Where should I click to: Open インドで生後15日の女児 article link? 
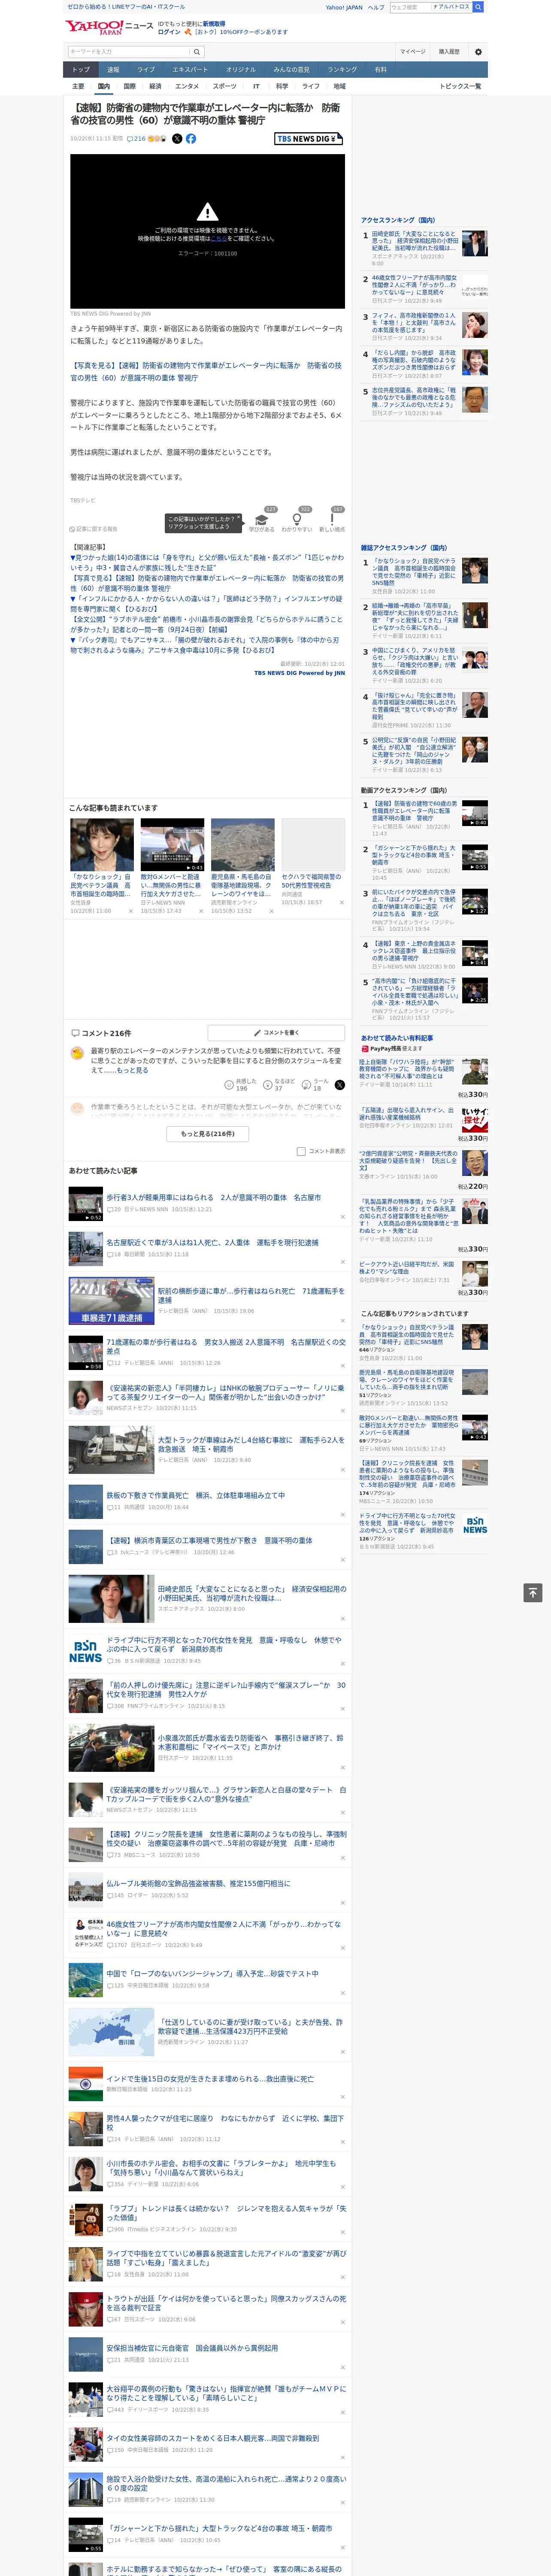pyautogui.click(x=210, y=2078)
